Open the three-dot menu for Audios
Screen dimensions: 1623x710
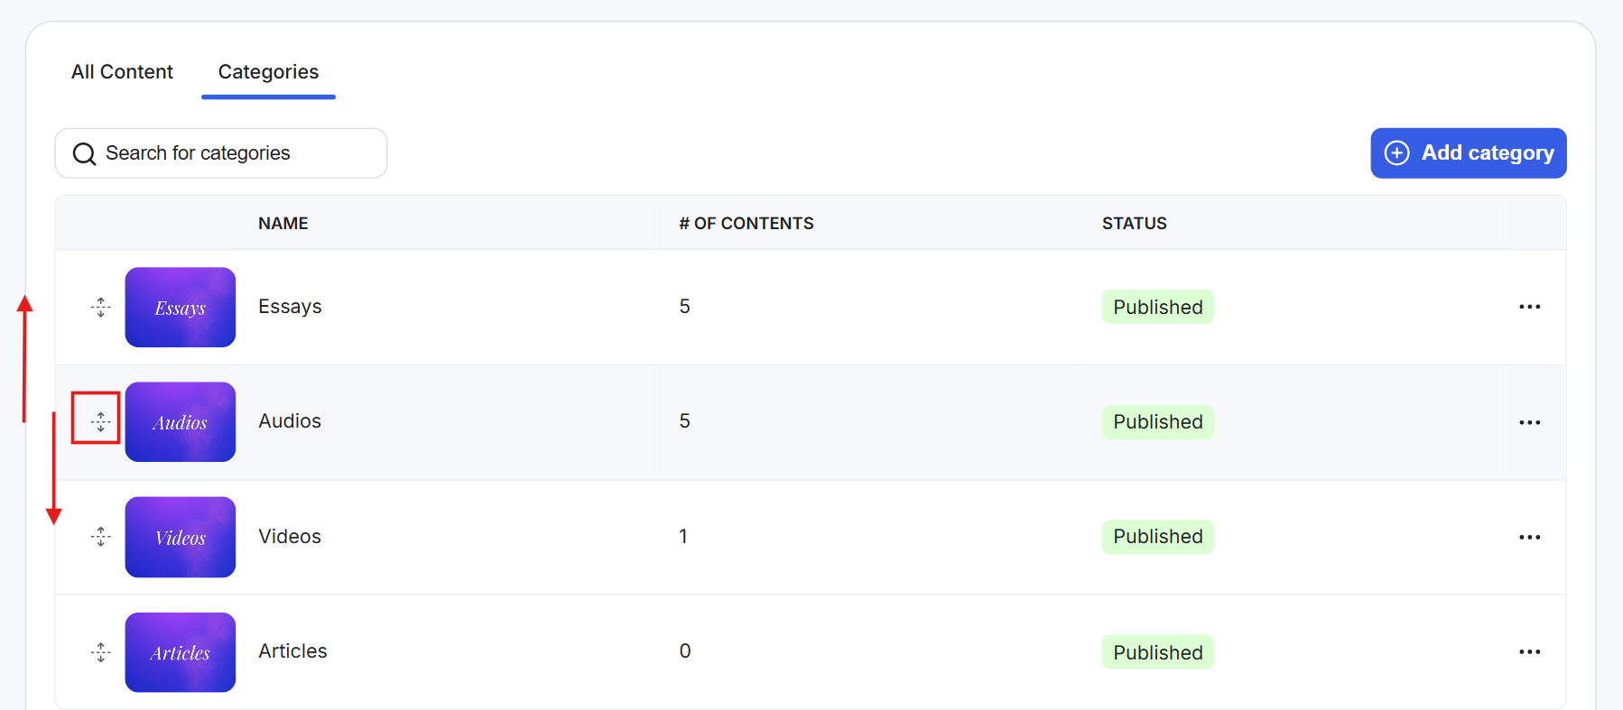(x=1529, y=422)
